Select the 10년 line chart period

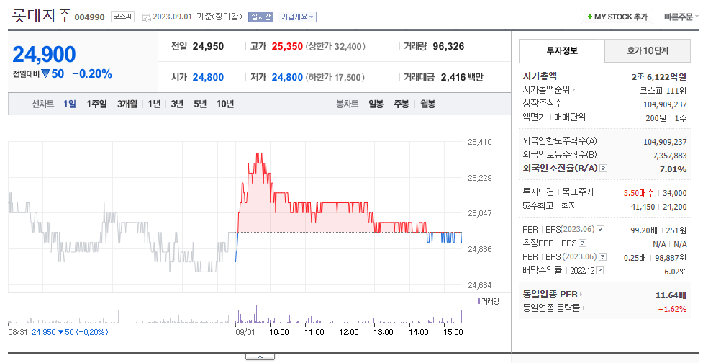(225, 104)
